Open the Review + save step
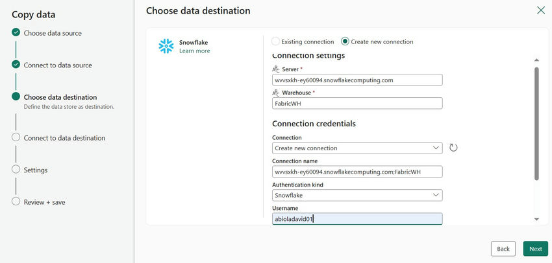The width and height of the screenshot is (552, 263). coord(44,202)
